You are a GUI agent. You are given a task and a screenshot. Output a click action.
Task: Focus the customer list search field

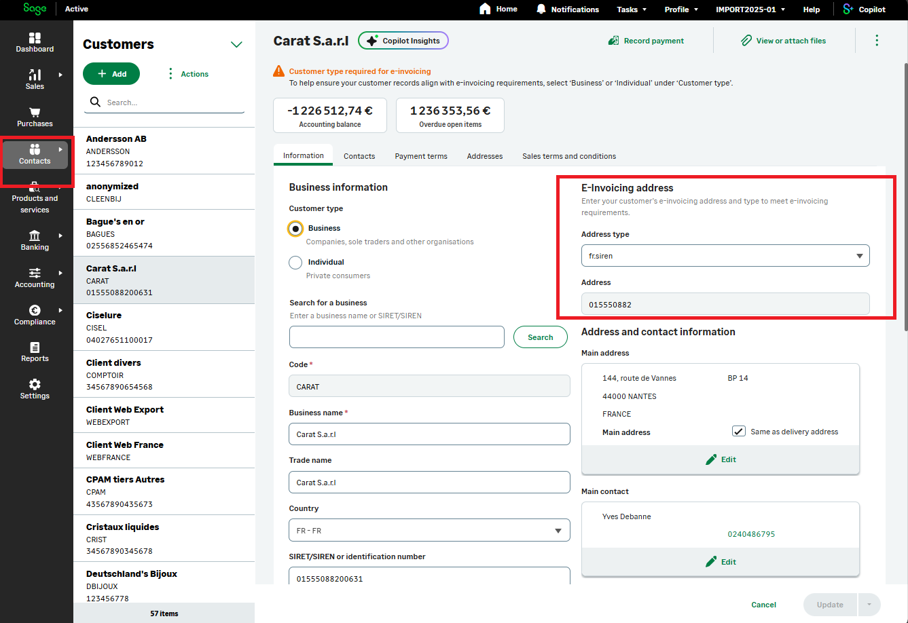tap(164, 102)
